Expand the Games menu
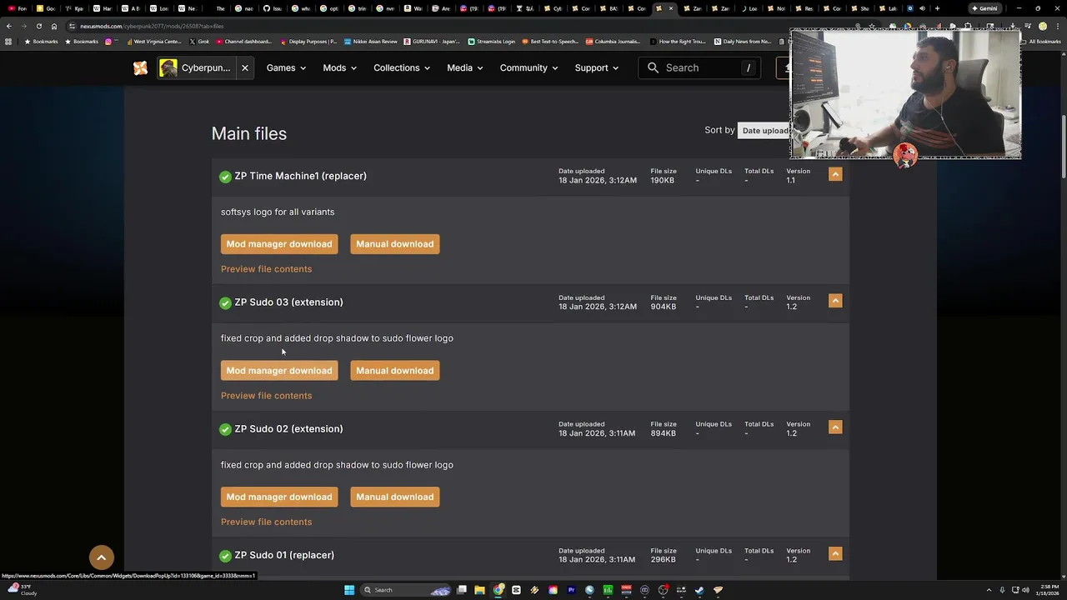Image resolution: width=1067 pixels, height=600 pixels. click(x=286, y=67)
